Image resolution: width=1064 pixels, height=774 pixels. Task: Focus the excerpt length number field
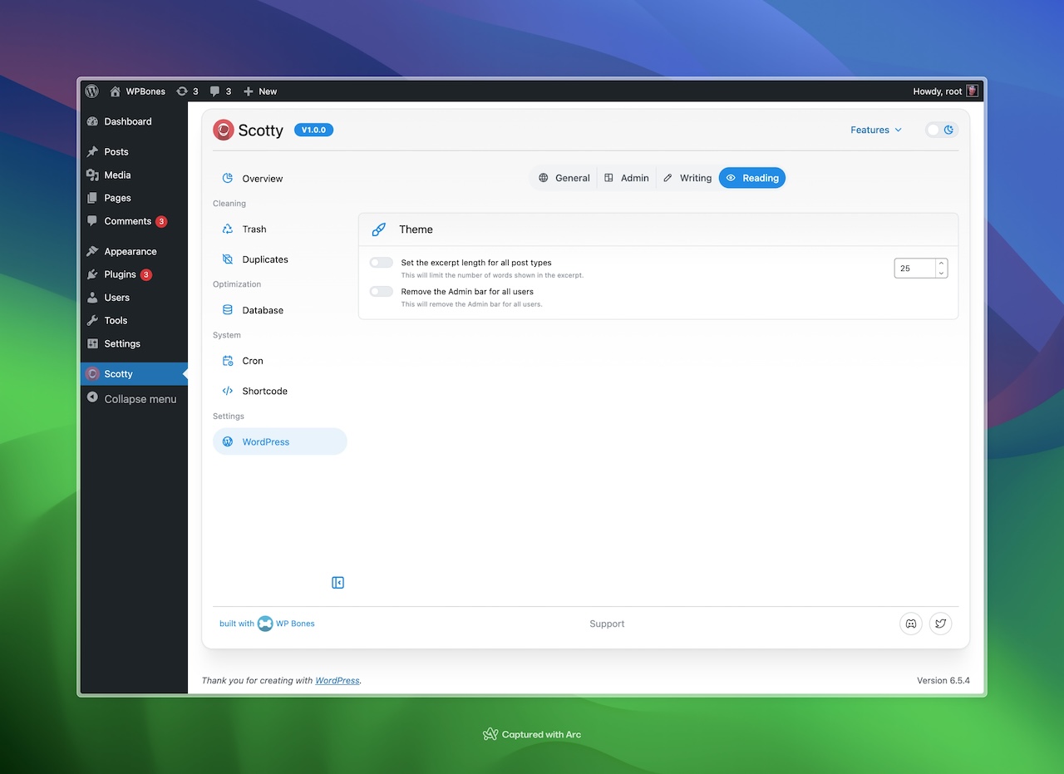(914, 269)
